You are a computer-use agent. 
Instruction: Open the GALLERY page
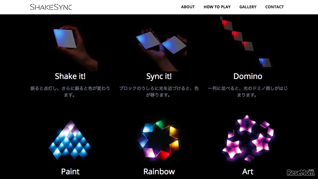point(248,7)
